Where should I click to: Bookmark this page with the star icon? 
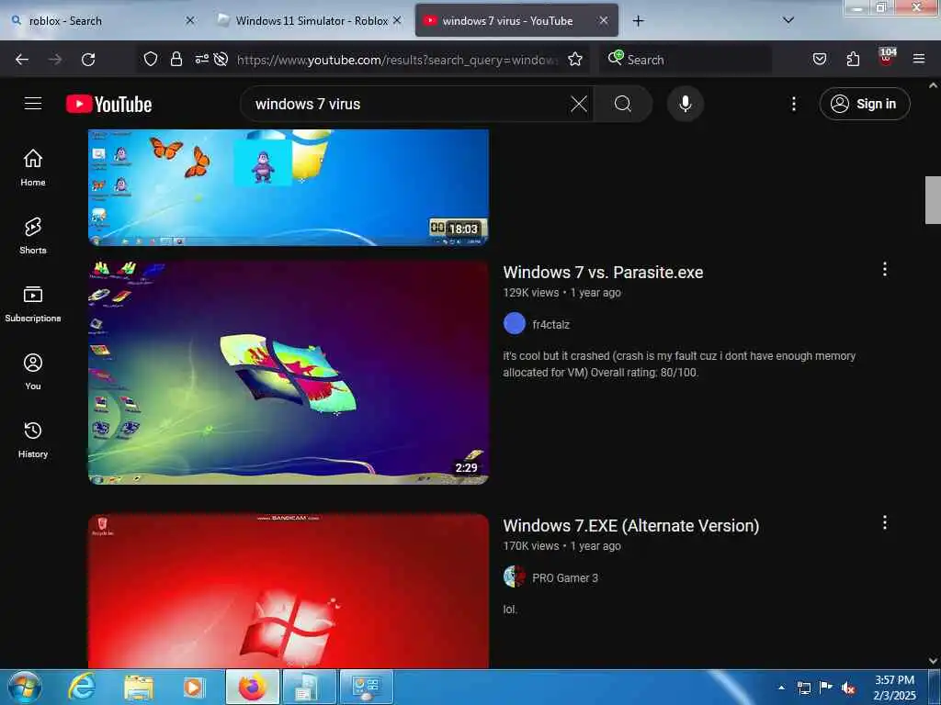pyautogui.click(x=575, y=59)
